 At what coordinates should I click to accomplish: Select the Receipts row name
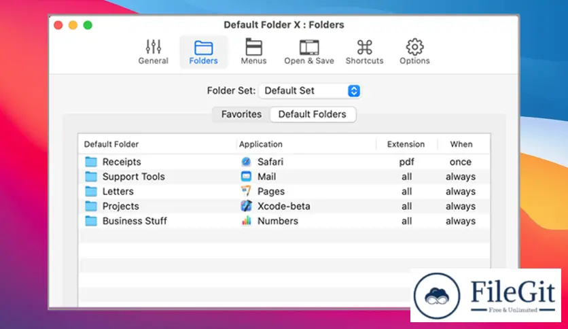click(122, 162)
